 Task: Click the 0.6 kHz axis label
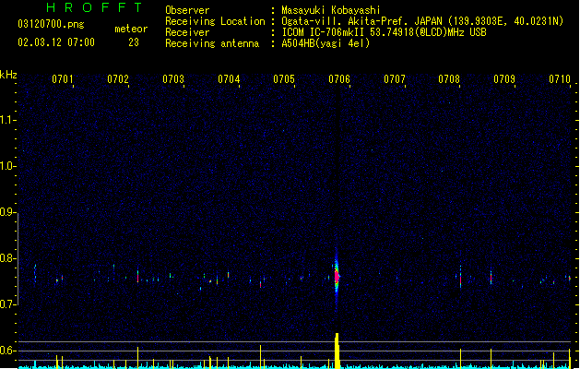point(7,351)
